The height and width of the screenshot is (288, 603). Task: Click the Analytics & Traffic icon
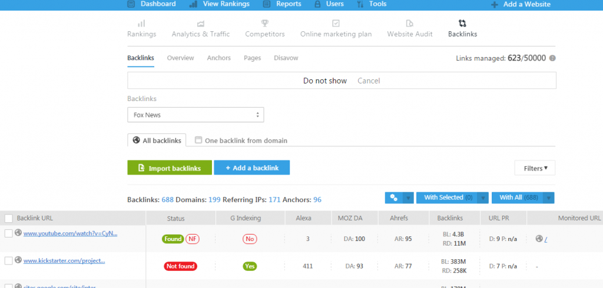pos(201,24)
